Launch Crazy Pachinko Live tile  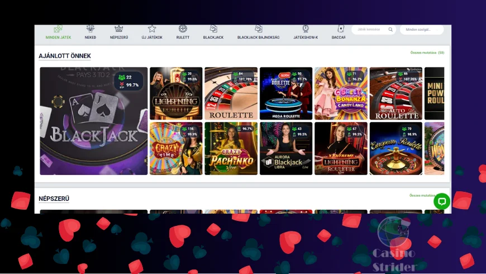coord(231,148)
